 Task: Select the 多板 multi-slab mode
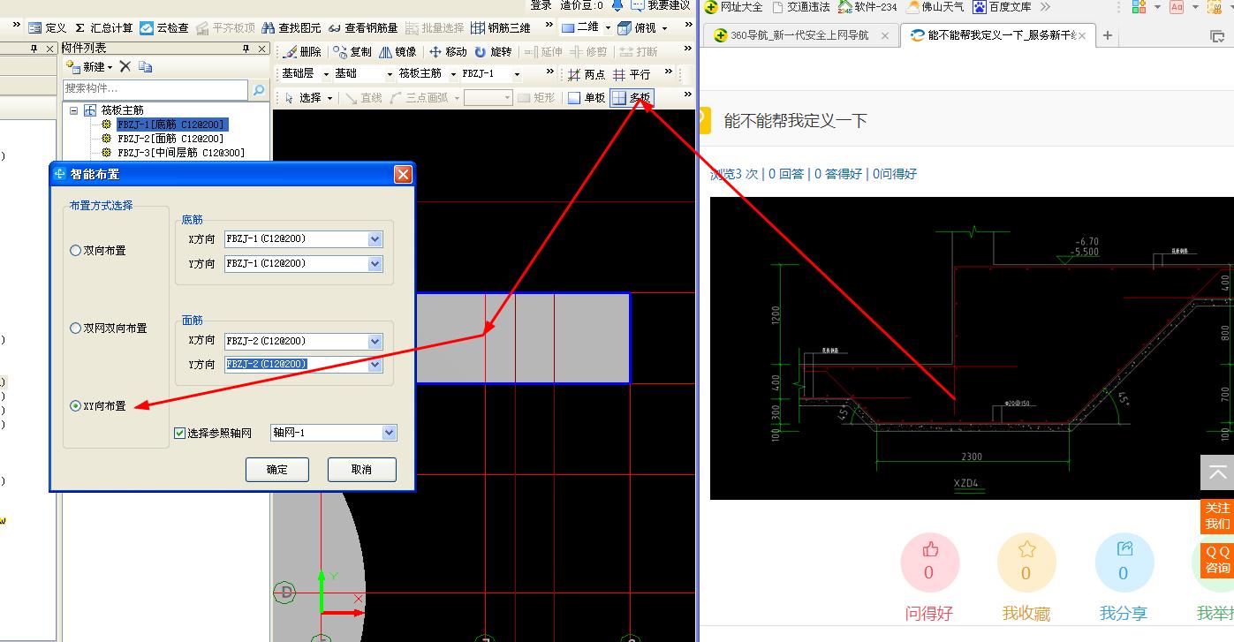[632, 98]
